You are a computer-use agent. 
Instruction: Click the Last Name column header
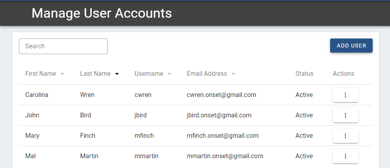tap(95, 73)
